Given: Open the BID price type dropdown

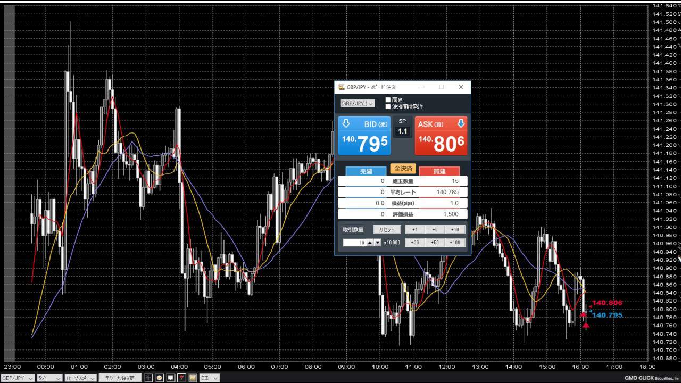Looking at the screenshot, I should click(x=209, y=378).
